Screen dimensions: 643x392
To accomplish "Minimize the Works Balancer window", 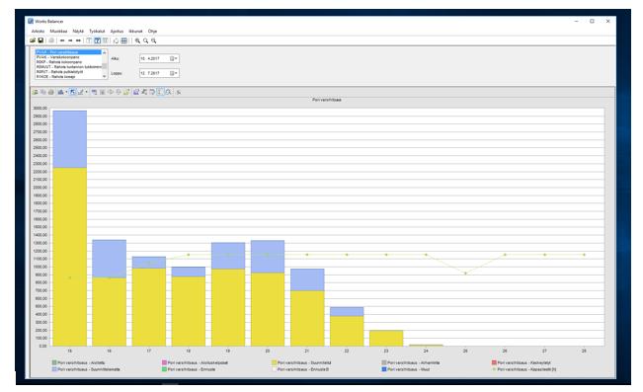I will (x=577, y=21).
